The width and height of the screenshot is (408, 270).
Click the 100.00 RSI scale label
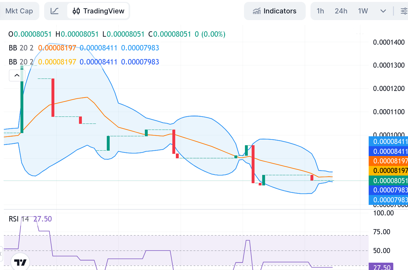pyautogui.click(x=384, y=213)
